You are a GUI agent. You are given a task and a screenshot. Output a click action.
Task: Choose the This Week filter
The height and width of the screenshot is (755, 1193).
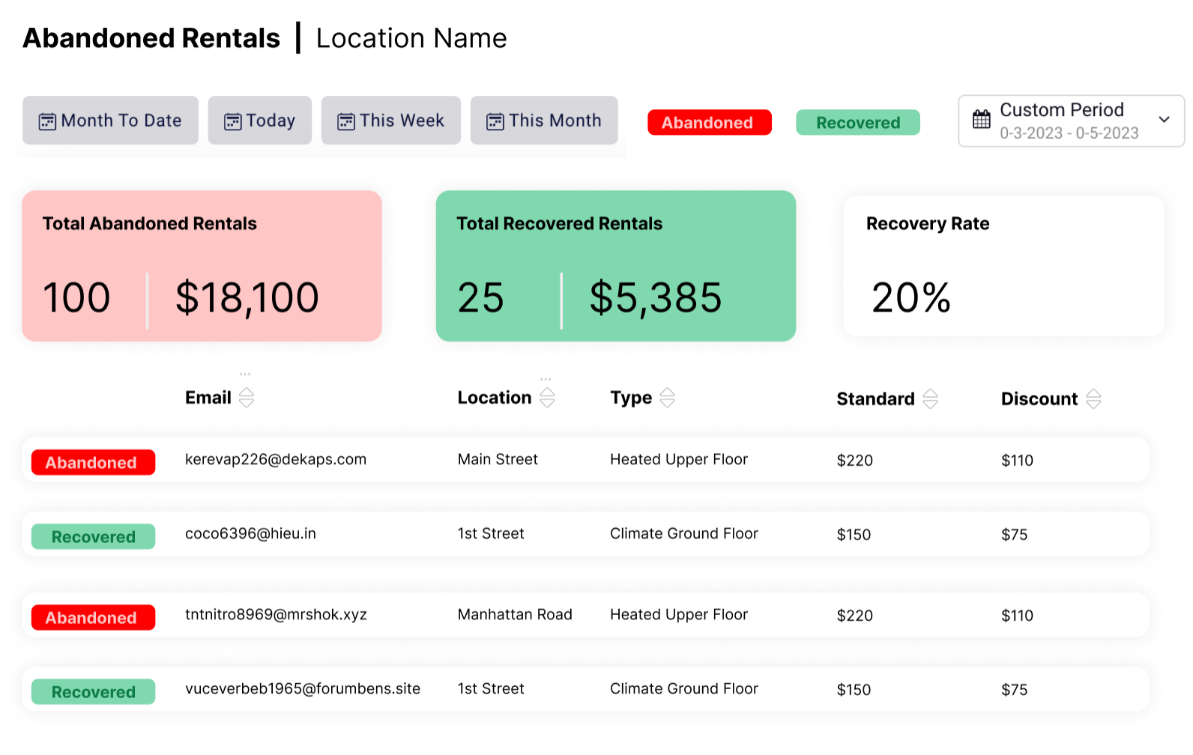[390, 120]
